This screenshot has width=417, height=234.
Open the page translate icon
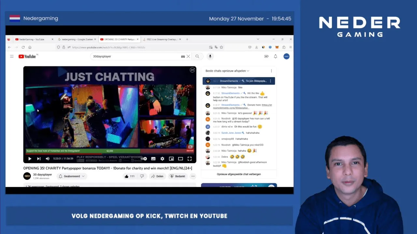point(216,47)
